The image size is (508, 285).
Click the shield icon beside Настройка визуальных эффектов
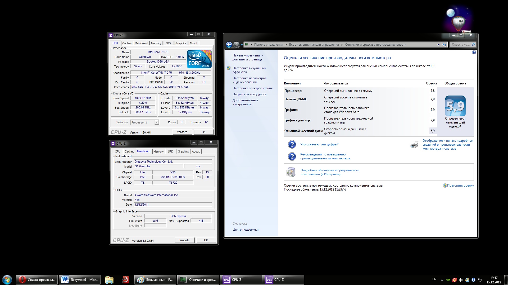(x=229, y=68)
